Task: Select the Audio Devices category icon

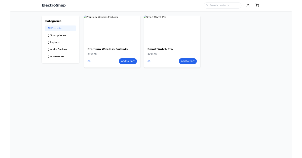Action: [x=48, y=49]
